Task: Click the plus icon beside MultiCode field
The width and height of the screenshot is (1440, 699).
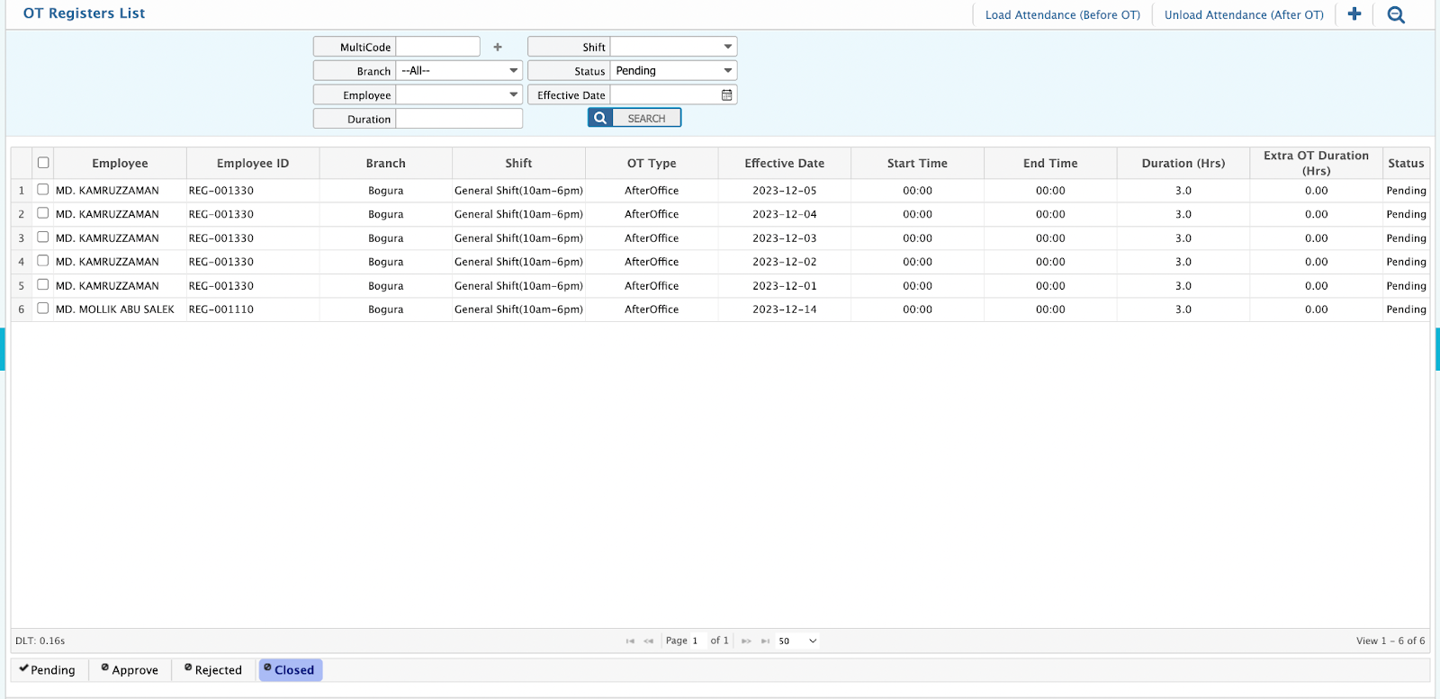Action: [498, 47]
